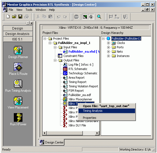Toggle the Design Center view toolbar button

(x=85, y=17)
